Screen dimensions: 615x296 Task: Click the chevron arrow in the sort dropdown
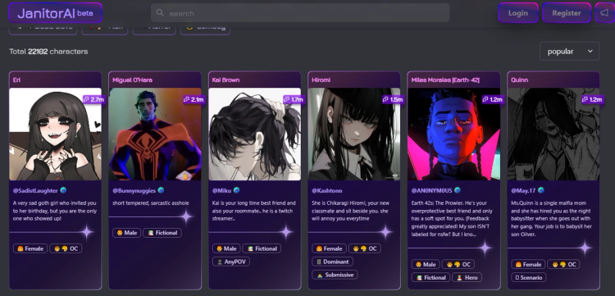click(590, 52)
